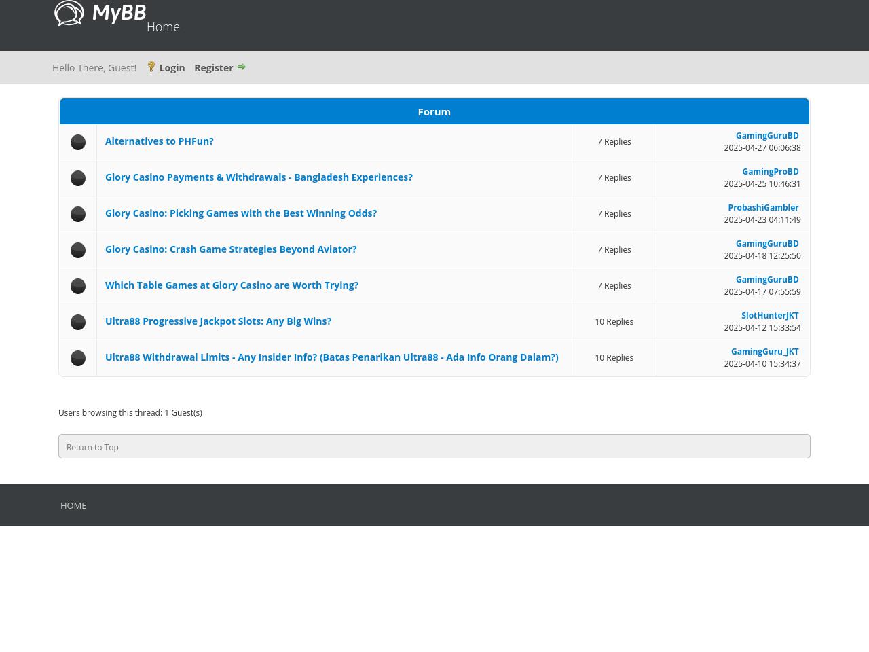The height and width of the screenshot is (652, 869).
Task: Click status icon for Ultra88 Withdrawal Limits thread
Action: point(78,358)
